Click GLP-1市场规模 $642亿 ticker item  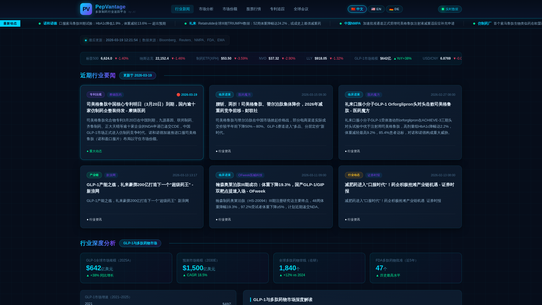[383, 58]
